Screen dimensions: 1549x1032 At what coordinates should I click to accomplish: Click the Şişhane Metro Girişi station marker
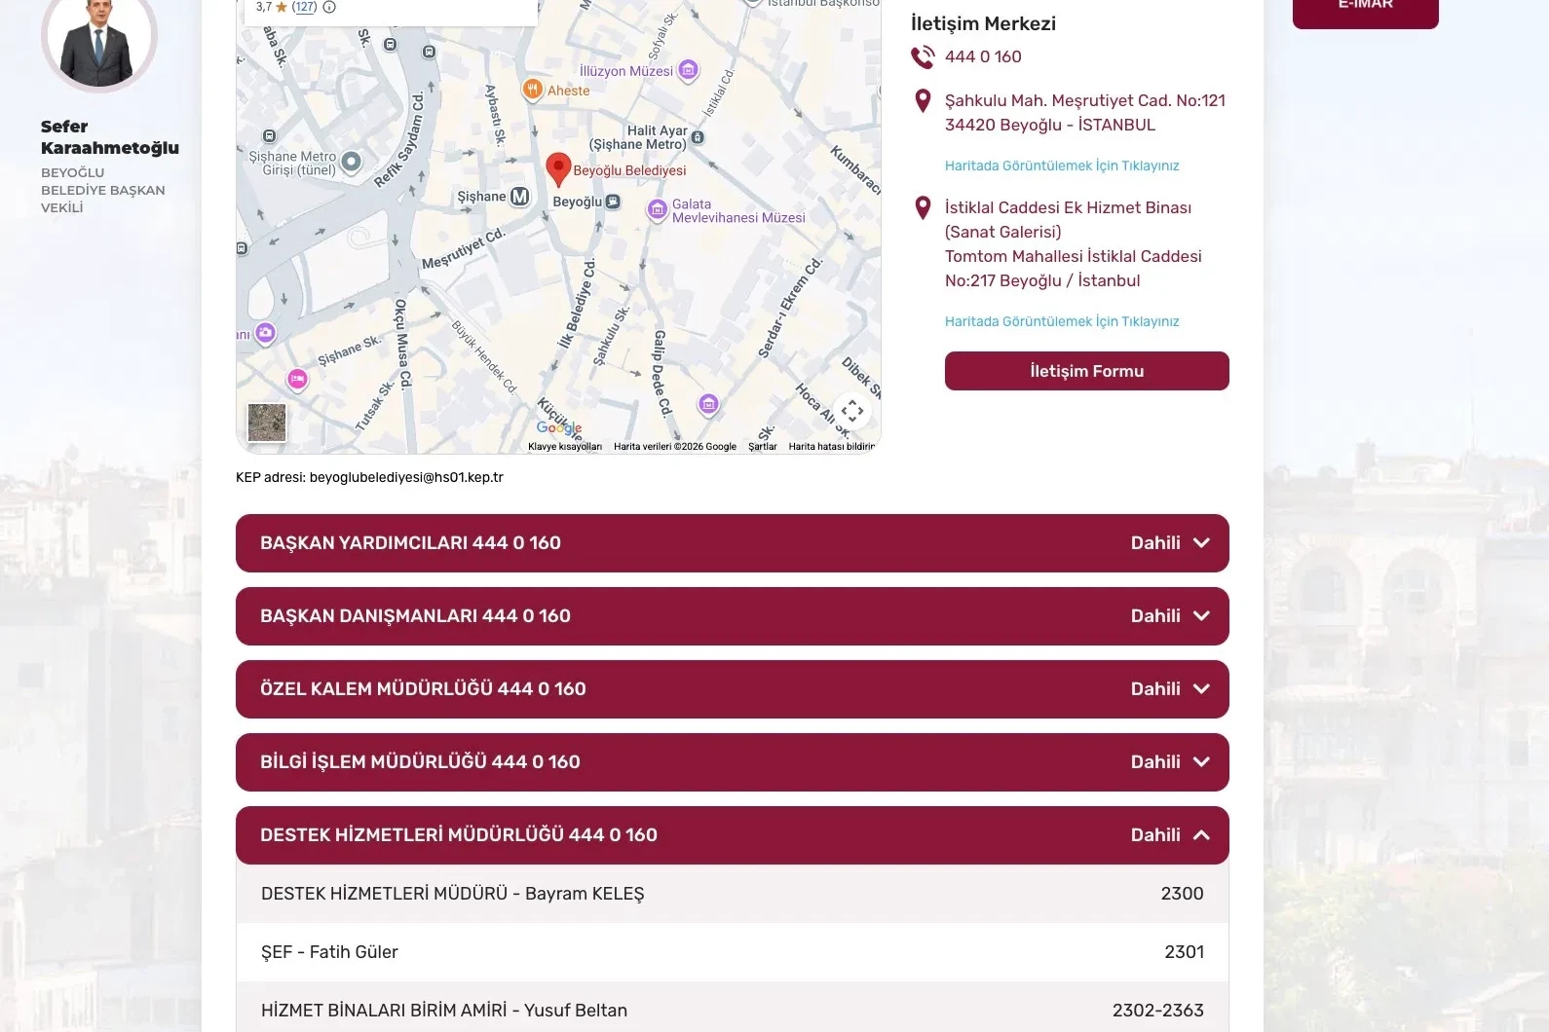pos(352,162)
